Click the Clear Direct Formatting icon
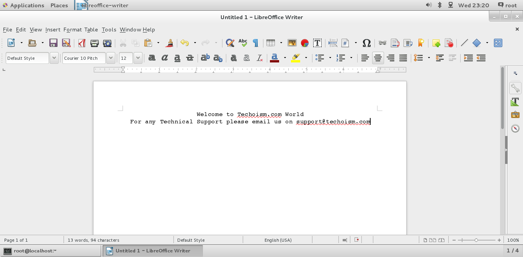Viewport: 523px width, 257px height. click(x=260, y=58)
